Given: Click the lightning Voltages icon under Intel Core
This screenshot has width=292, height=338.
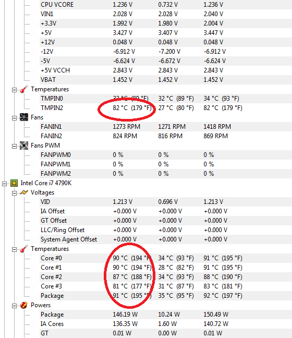Looking at the screenshot, I should click(24, 192).
